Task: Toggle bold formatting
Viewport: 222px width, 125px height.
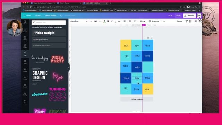Action: [x=108, y=21]
